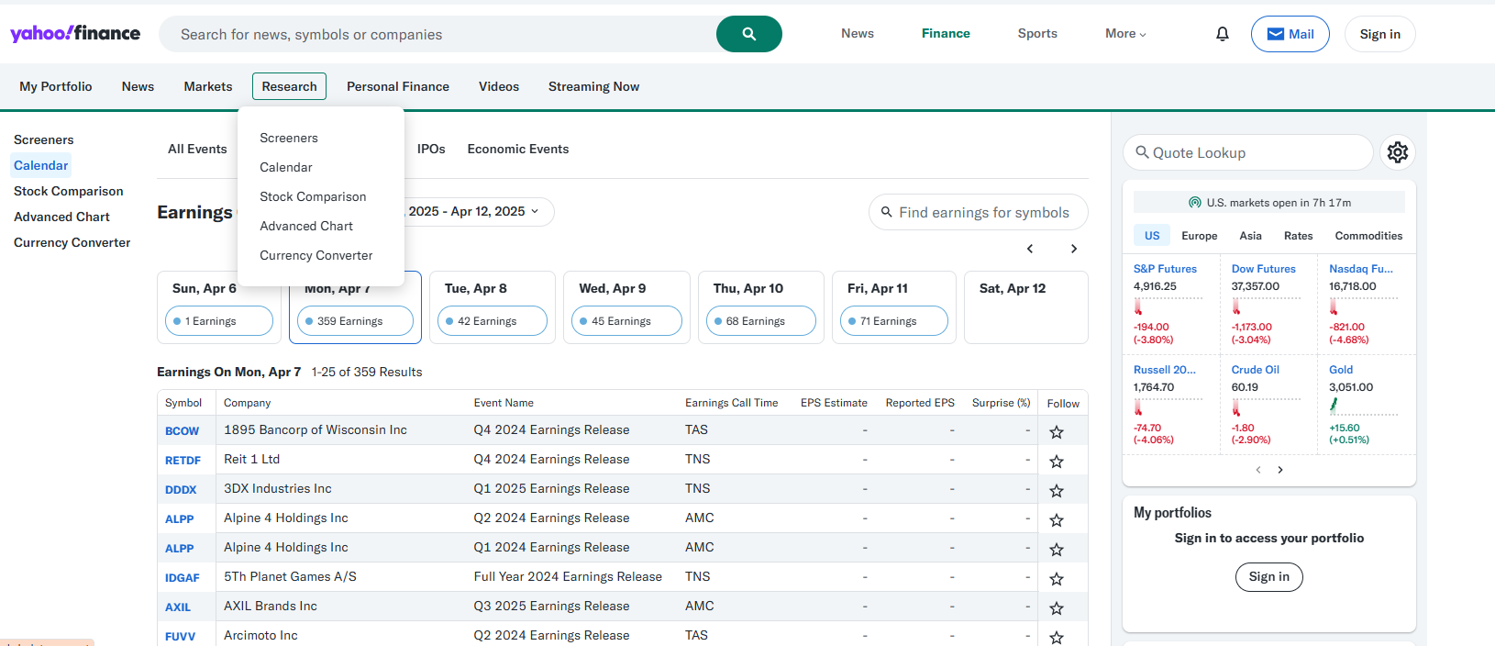Follow Alpine 4 Q1 2024 row star
1495x646 pixels.
tap(1057, 549)
